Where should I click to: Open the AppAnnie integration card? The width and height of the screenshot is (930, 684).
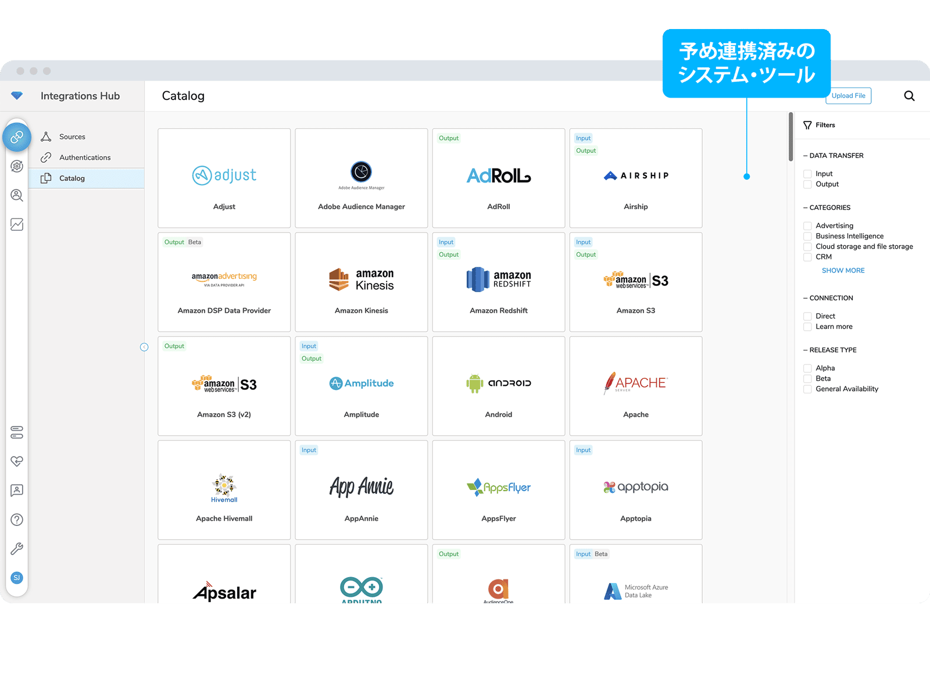[x=362, y=490]
